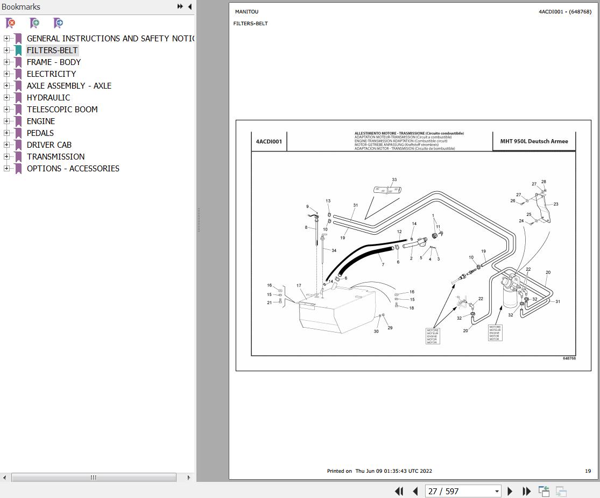This screenshot has height=498, width=600.
Task: Click the MHT 950L Deutsch Armee label
Action: (x=534, y=141)
